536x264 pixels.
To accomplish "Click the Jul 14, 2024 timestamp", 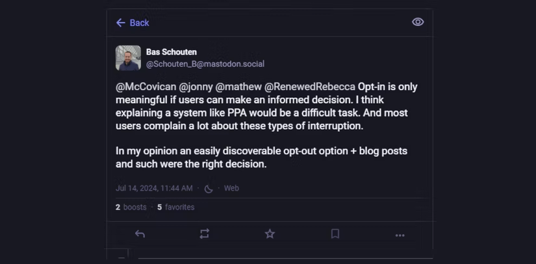I will pyautogui.click(x=154, y=188).
